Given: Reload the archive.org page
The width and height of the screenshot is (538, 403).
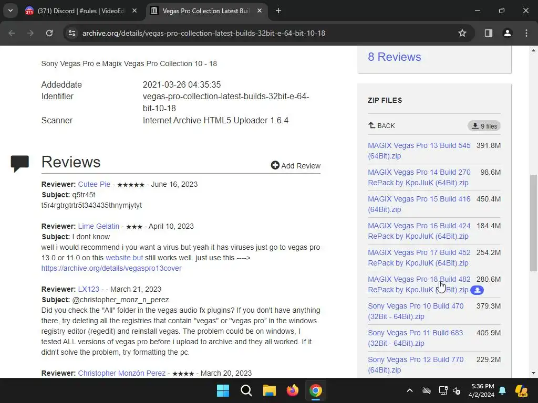Looking at the screenshot, I should [49, 33].
